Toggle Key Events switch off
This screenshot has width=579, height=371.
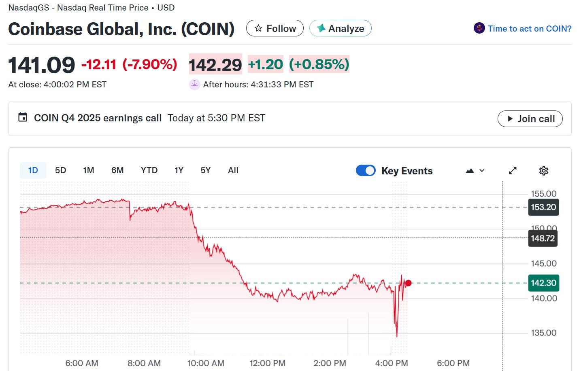click(366, 171)
